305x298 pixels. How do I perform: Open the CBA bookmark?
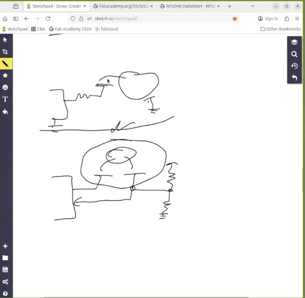(38, 29)
